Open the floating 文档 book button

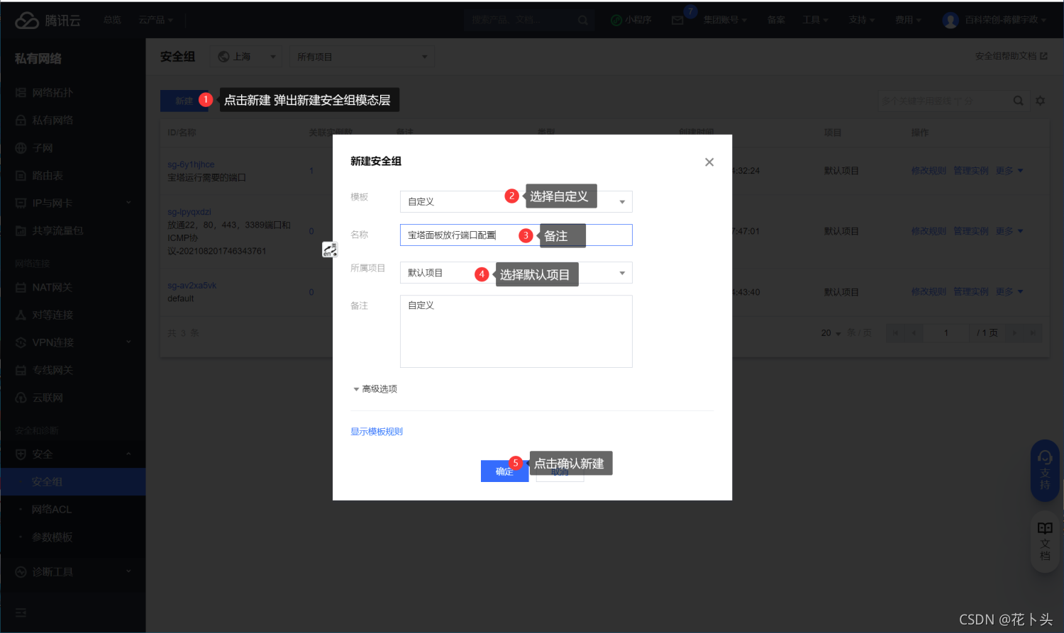coord(1045,542)
